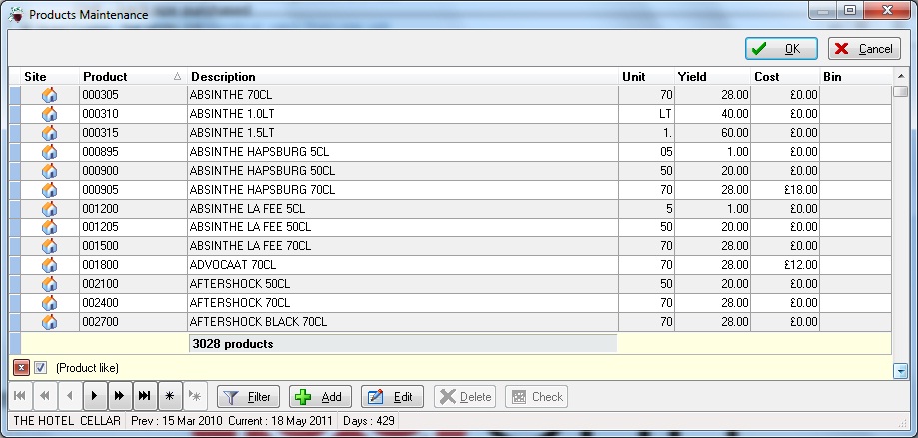This screenshot has width=918, height=438.
Task: Jump back a page with double-left arrow
Action: tap(45, 396)
